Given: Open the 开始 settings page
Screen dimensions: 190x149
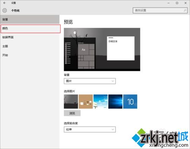Looking at the screenshot, I should pyautogui.click(x=30, y=55).
